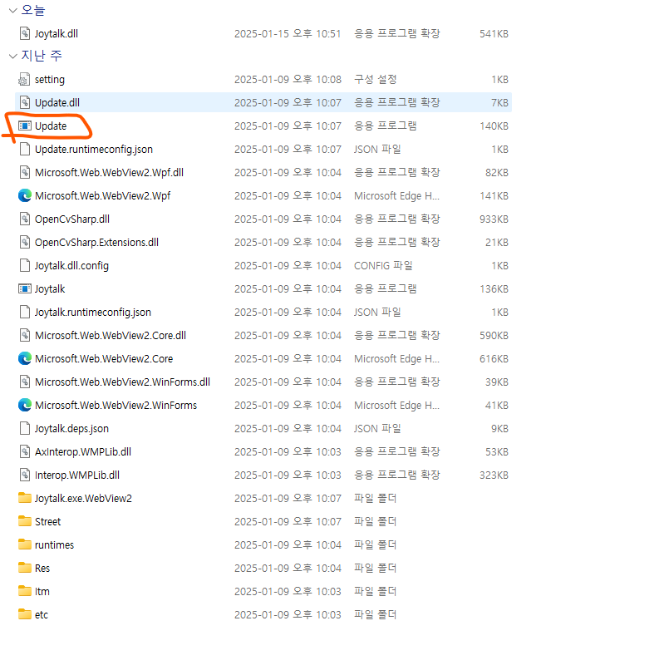Viewport: 659px width, 665px height.
Task: Select the Update.runtimeconfig.json file
Action: click(93, 150)
